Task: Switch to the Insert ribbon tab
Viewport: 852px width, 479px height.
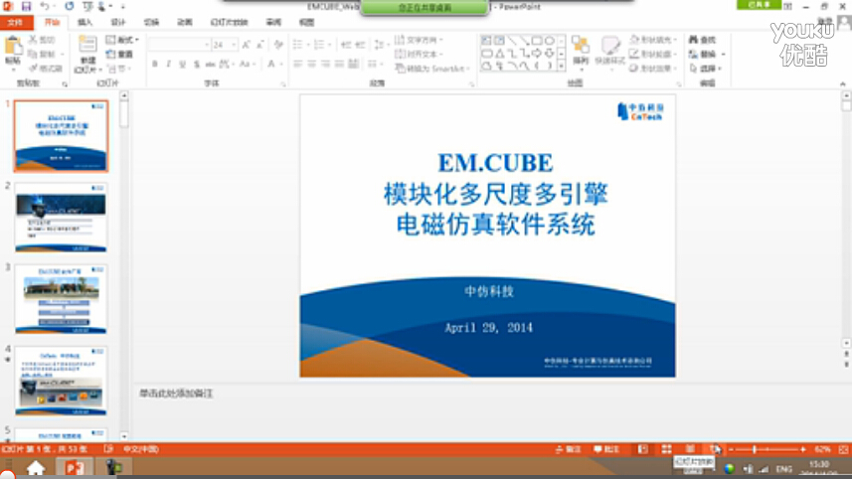Action: click(x=85, y=22)
